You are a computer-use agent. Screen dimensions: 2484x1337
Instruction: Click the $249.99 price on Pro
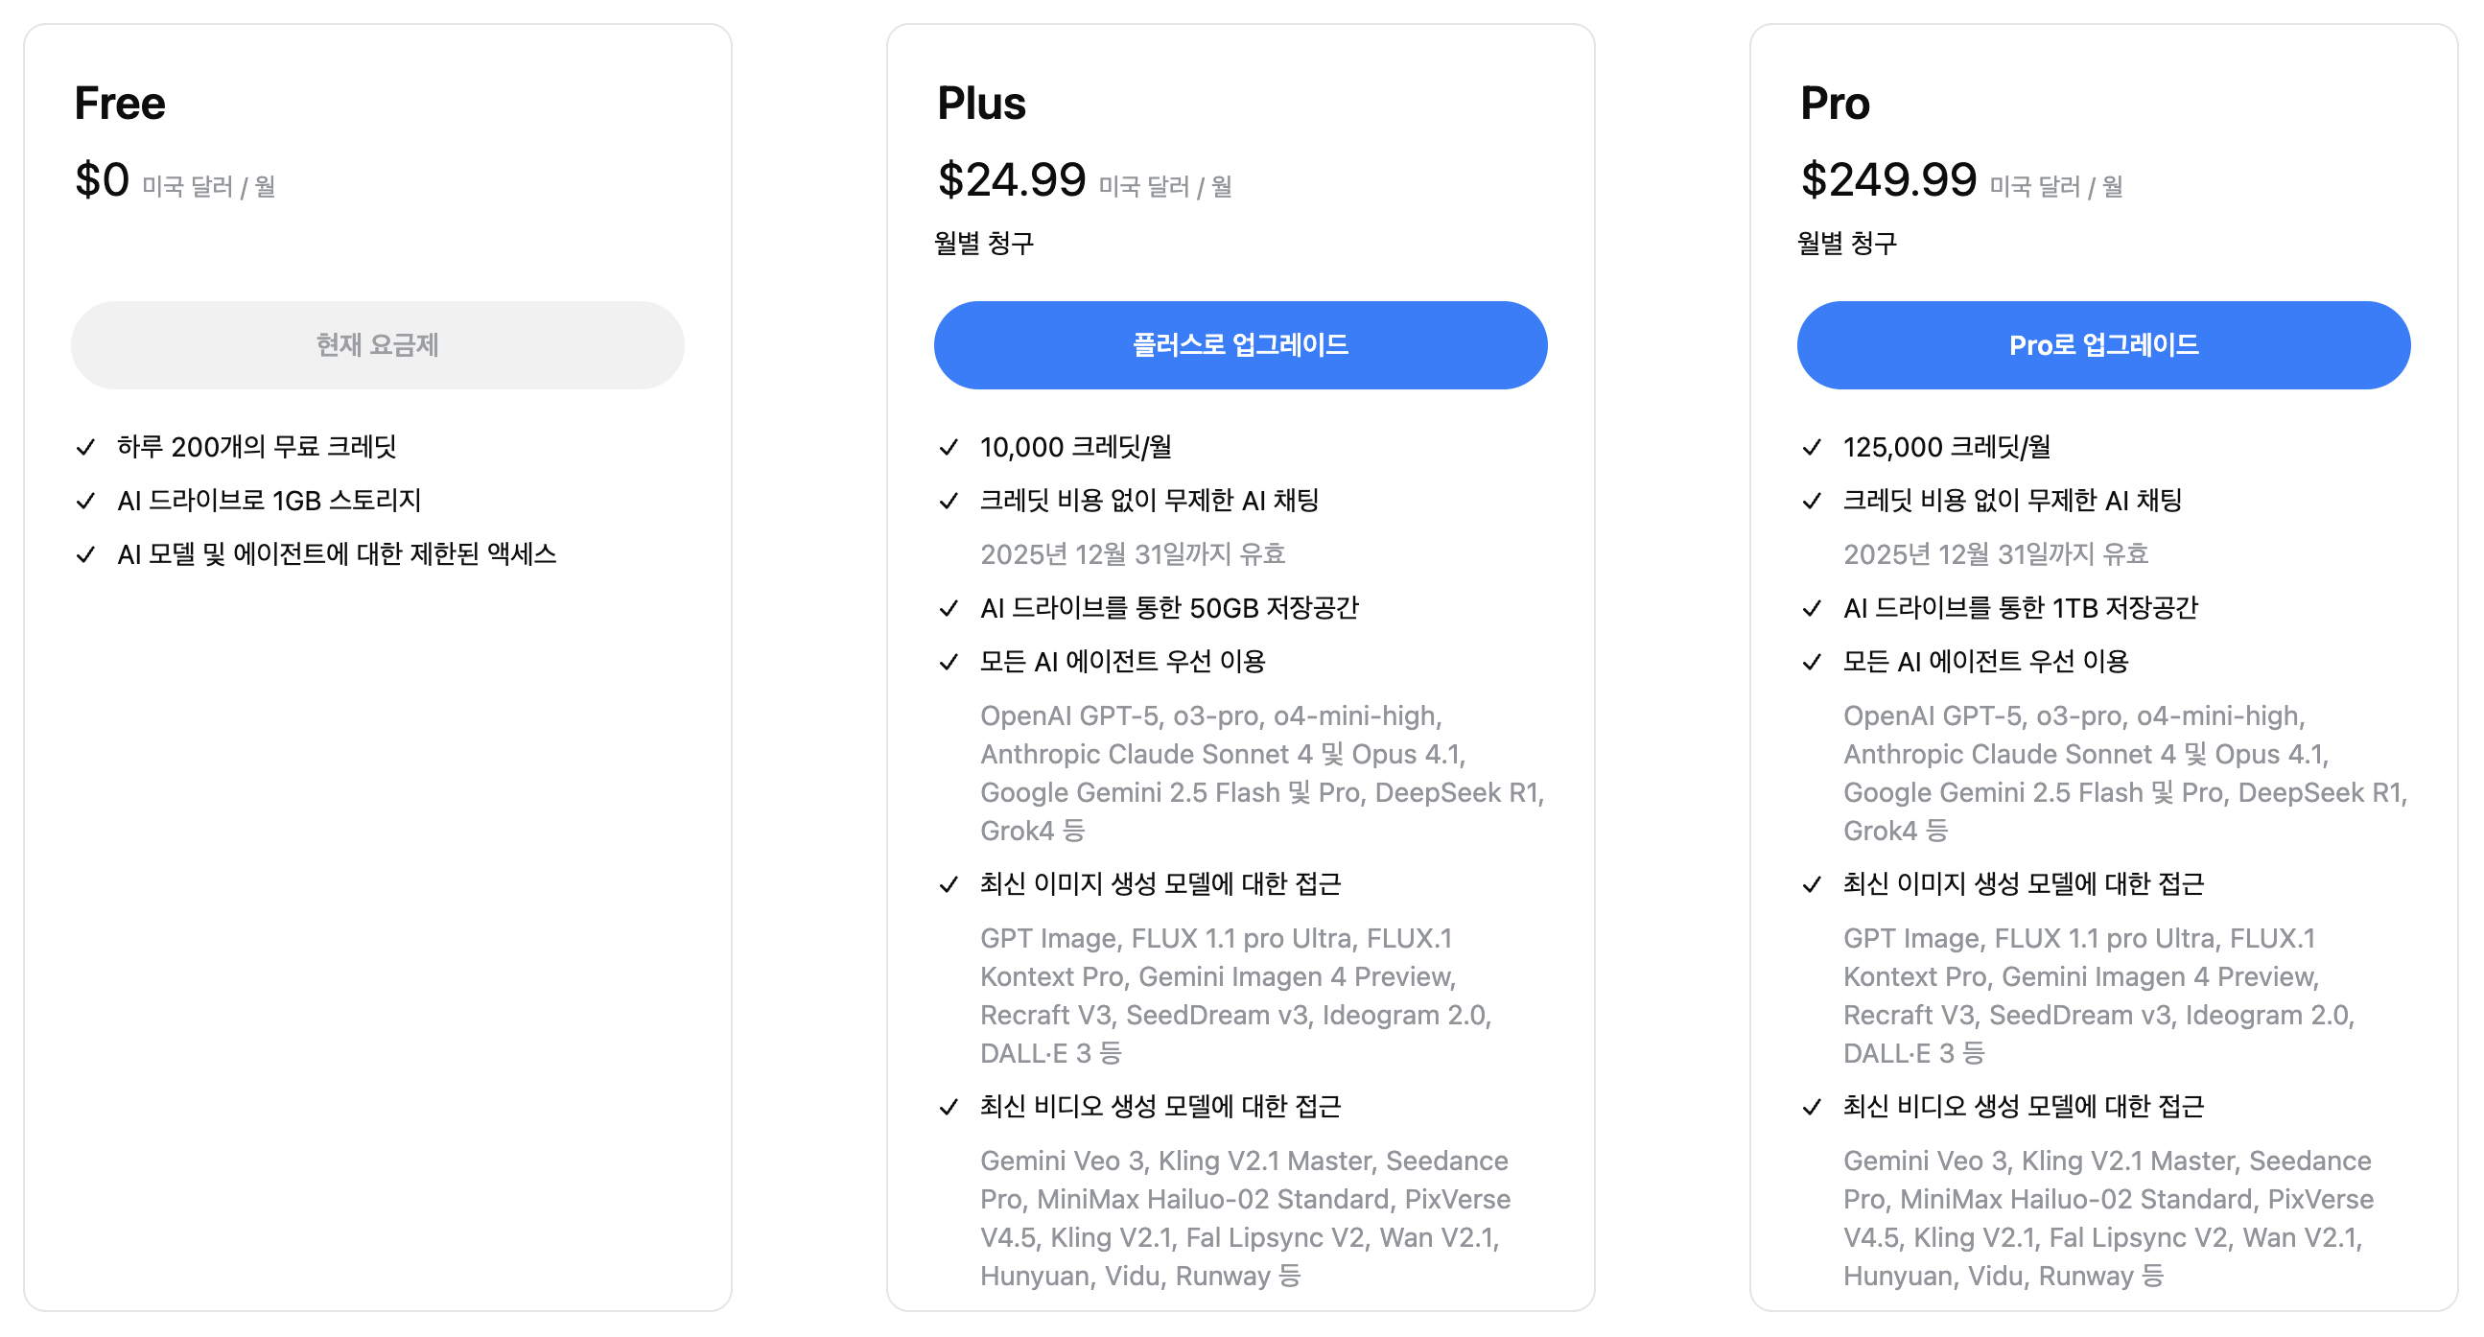pyautogui.click(x=1889, y=180)
